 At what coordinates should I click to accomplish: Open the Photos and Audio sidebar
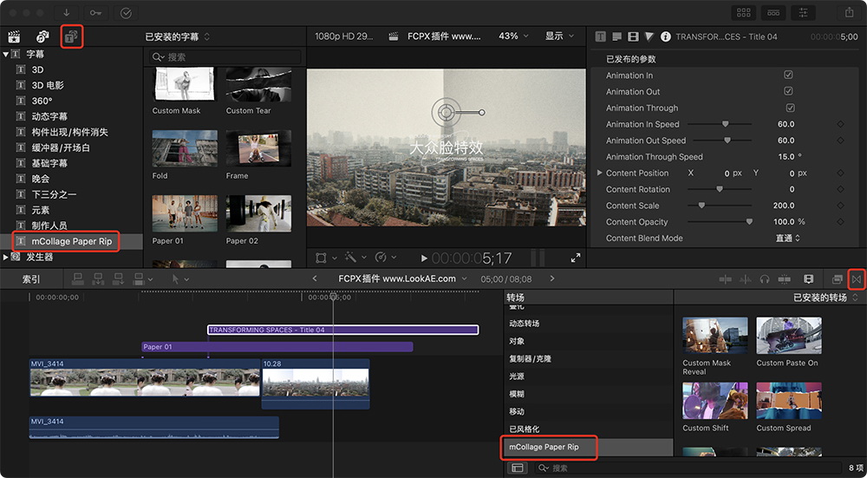[42, 36]
